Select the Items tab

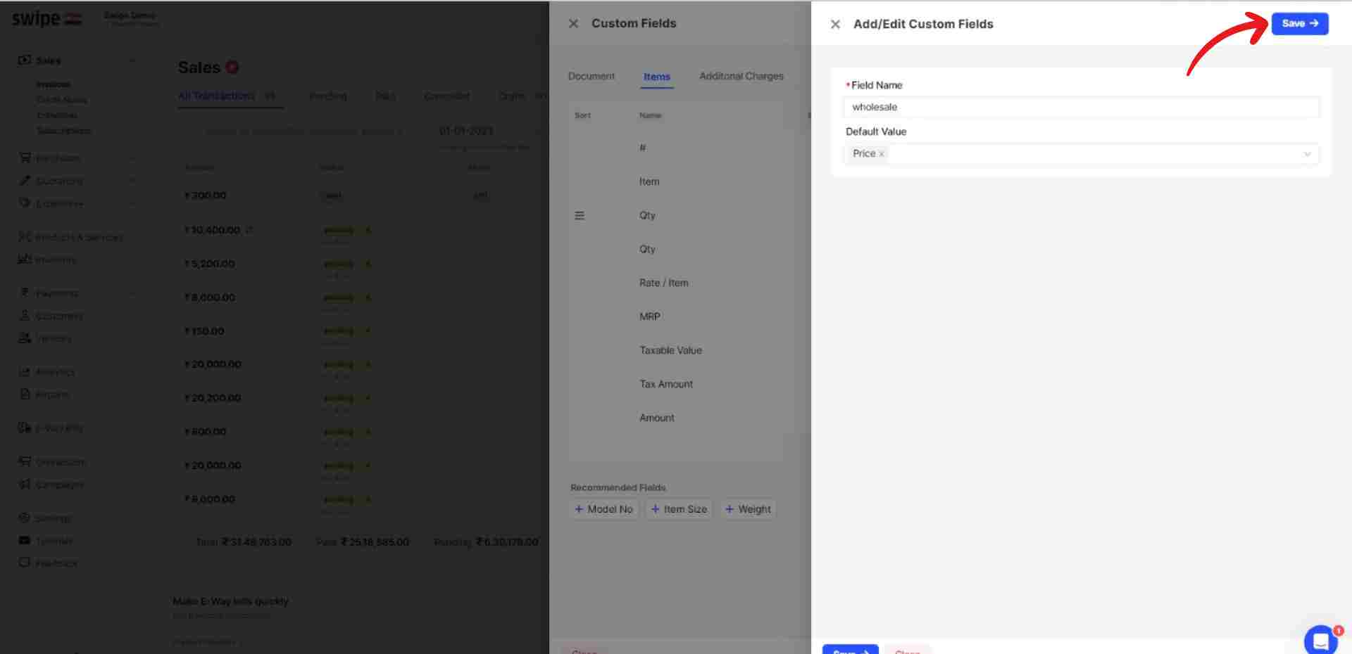click(656, 77)
